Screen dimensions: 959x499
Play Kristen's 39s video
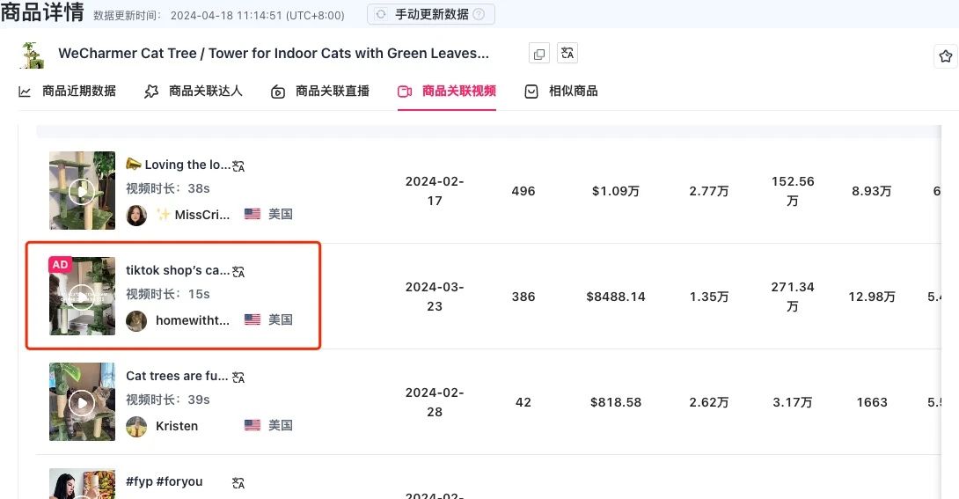(x=82, y=402)
